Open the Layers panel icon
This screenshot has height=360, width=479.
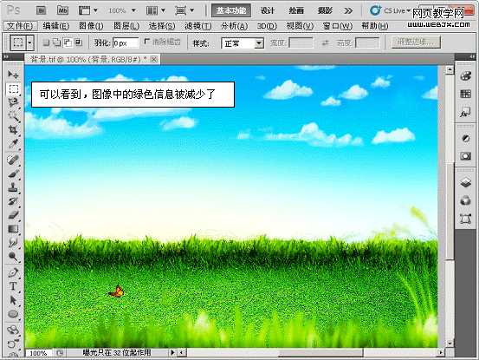tap(465, 182)
